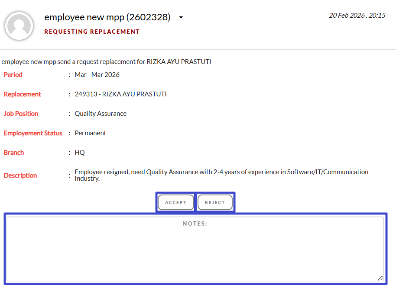This screenshot has width=396, height=287.
Task: Select the employee new mpp (2602328) heading
Action: tap(107, 17)
